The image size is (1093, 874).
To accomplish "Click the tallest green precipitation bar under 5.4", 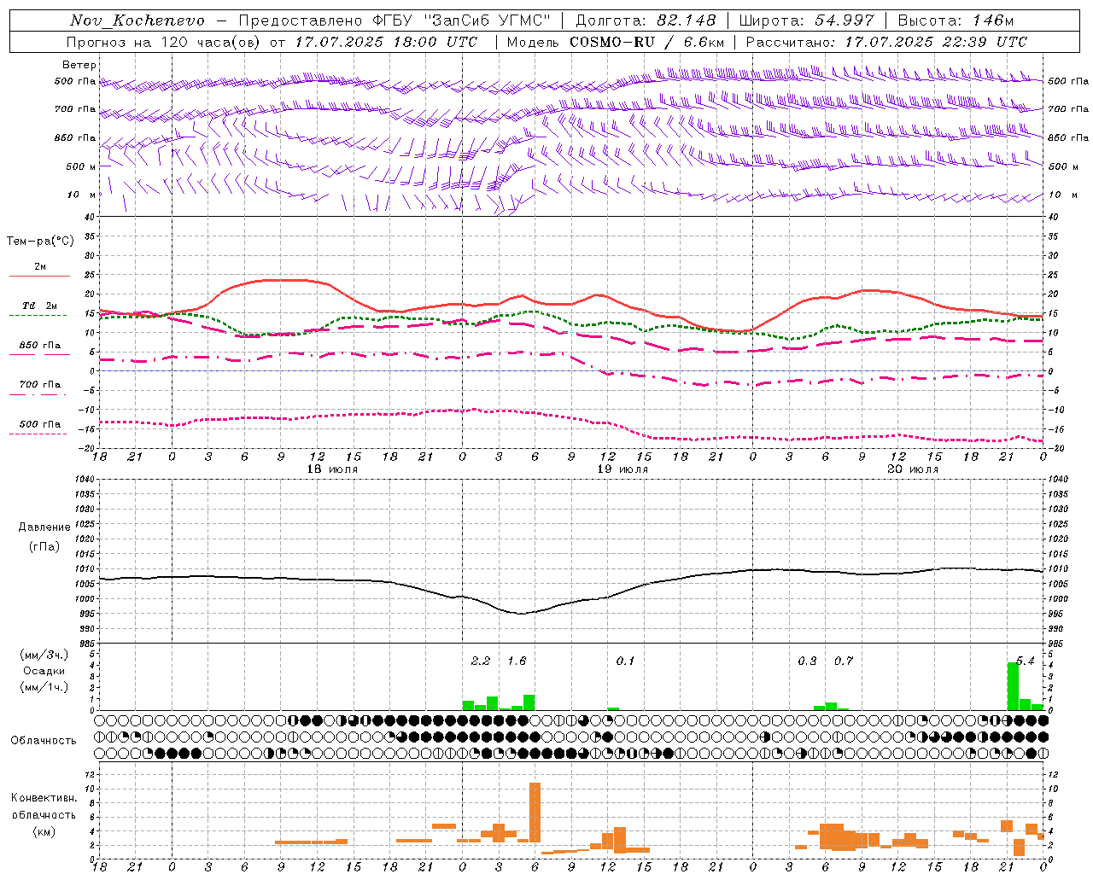I will pyautogui.click(x=1013, y=686).
